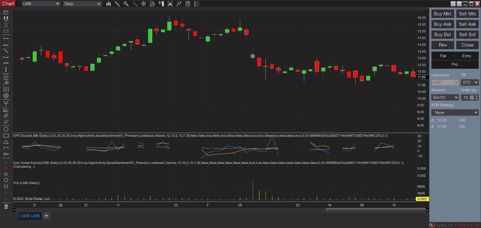This screenshot has height=228, width=481.
Task: Select the green Arrow Up marker
Action: [6, 163]
